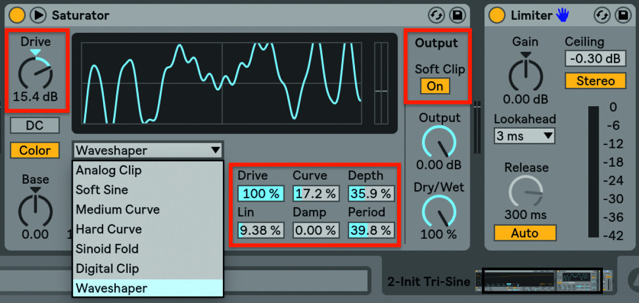639x303 pixels.
Task: Unfold the Saturator device view with the play-triangle button
Action: (38, 15)
